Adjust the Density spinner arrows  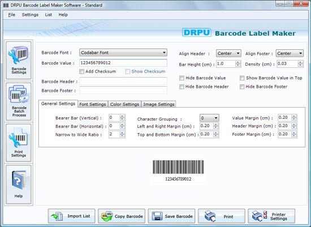point(300,64)
